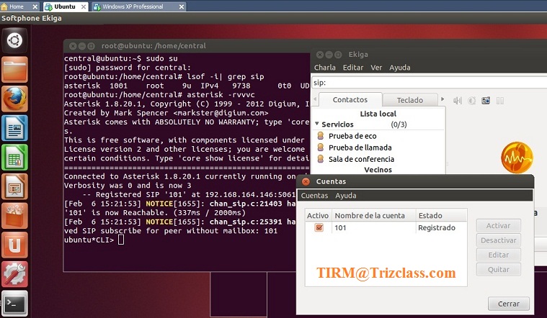
Task: Select Prueba de llamada contact
Action: pyautogui.click(x=360, y=147)
